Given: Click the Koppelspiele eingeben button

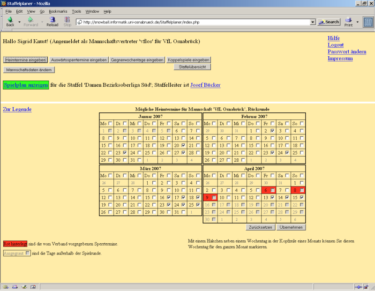Looking at the screenshot, I should point(188,60).
